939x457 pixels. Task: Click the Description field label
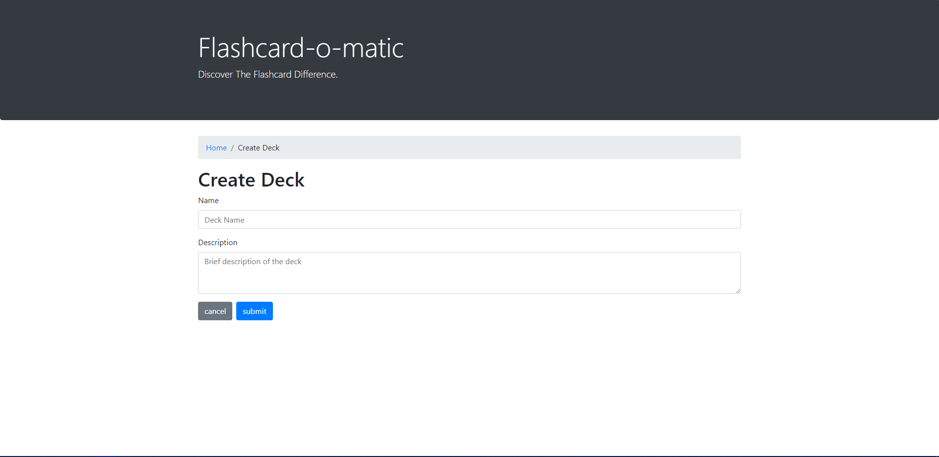(x=217, y=242)
